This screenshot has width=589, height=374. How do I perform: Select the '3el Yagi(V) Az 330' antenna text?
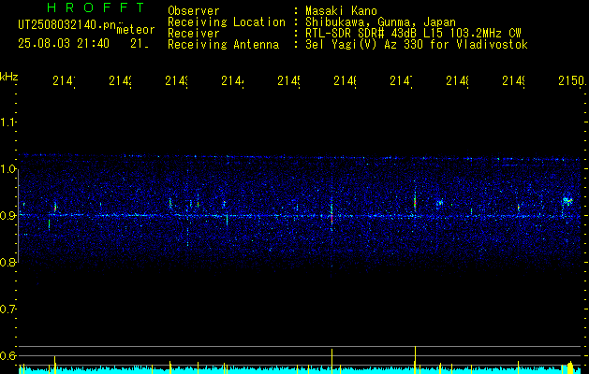[417, 45]
